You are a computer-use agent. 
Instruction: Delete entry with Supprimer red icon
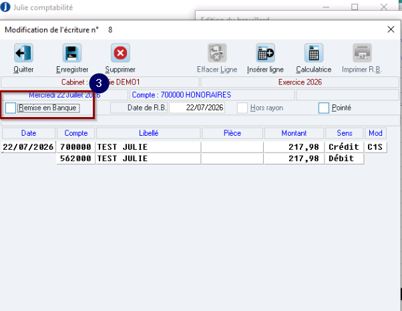(120, 53)
